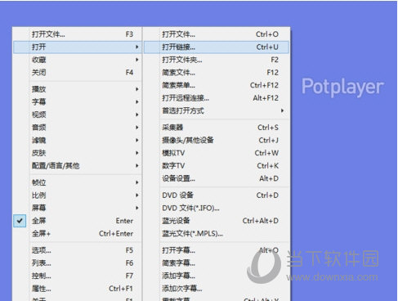Choose 打开远程连接... (Alt+F12)
The image size is (398, 301).
(x=217, y=98)
